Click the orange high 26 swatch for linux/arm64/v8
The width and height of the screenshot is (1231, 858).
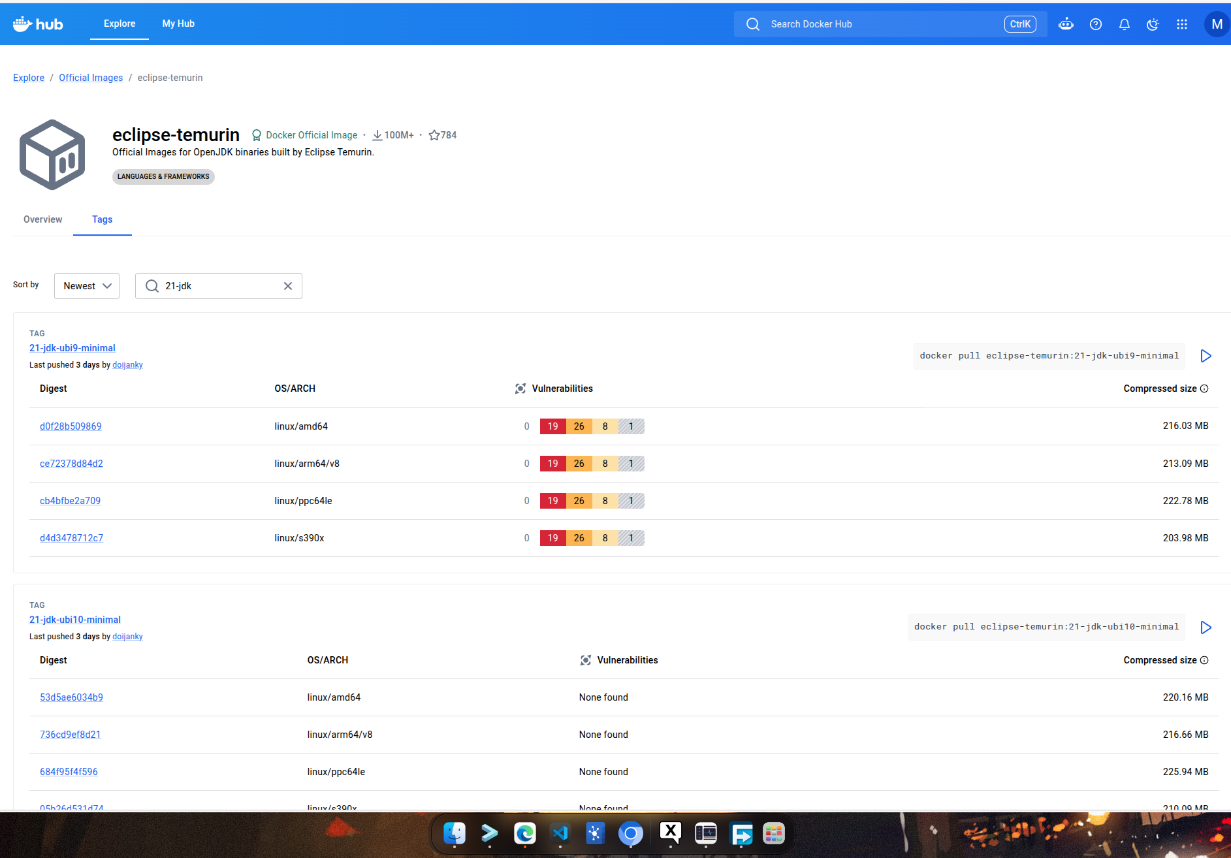[579, 464]
